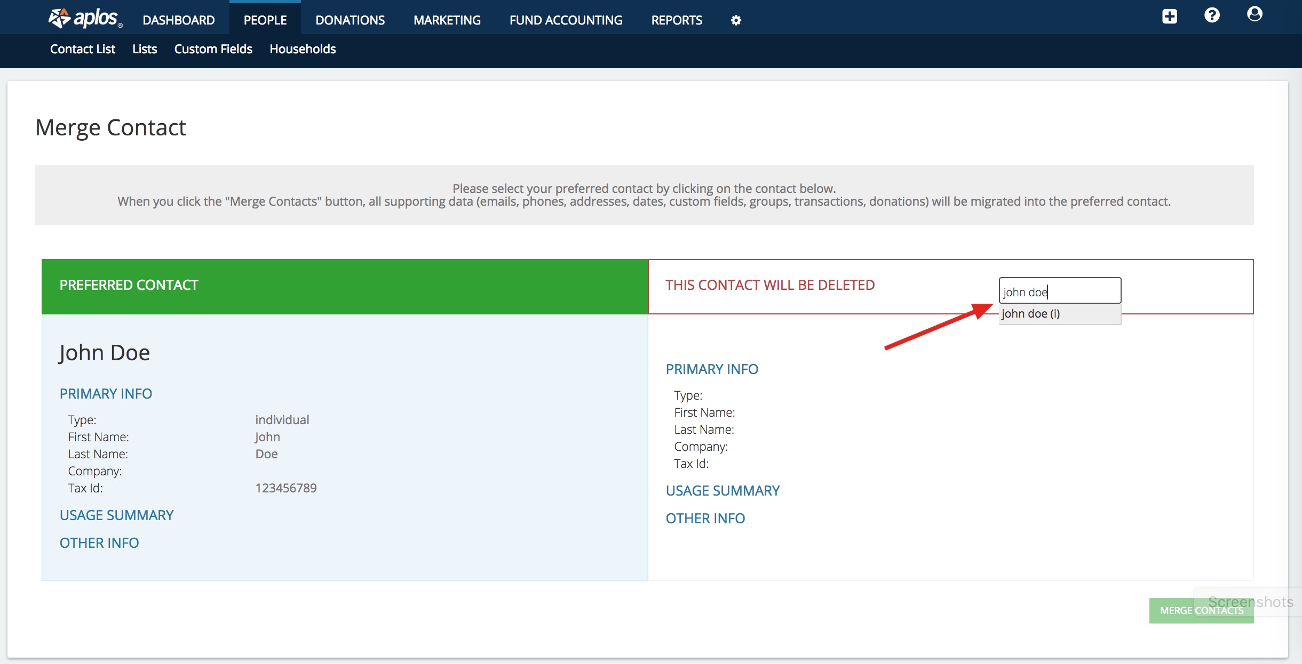
Task: Open the Donations tab
Action: click(x=350, y=20)
